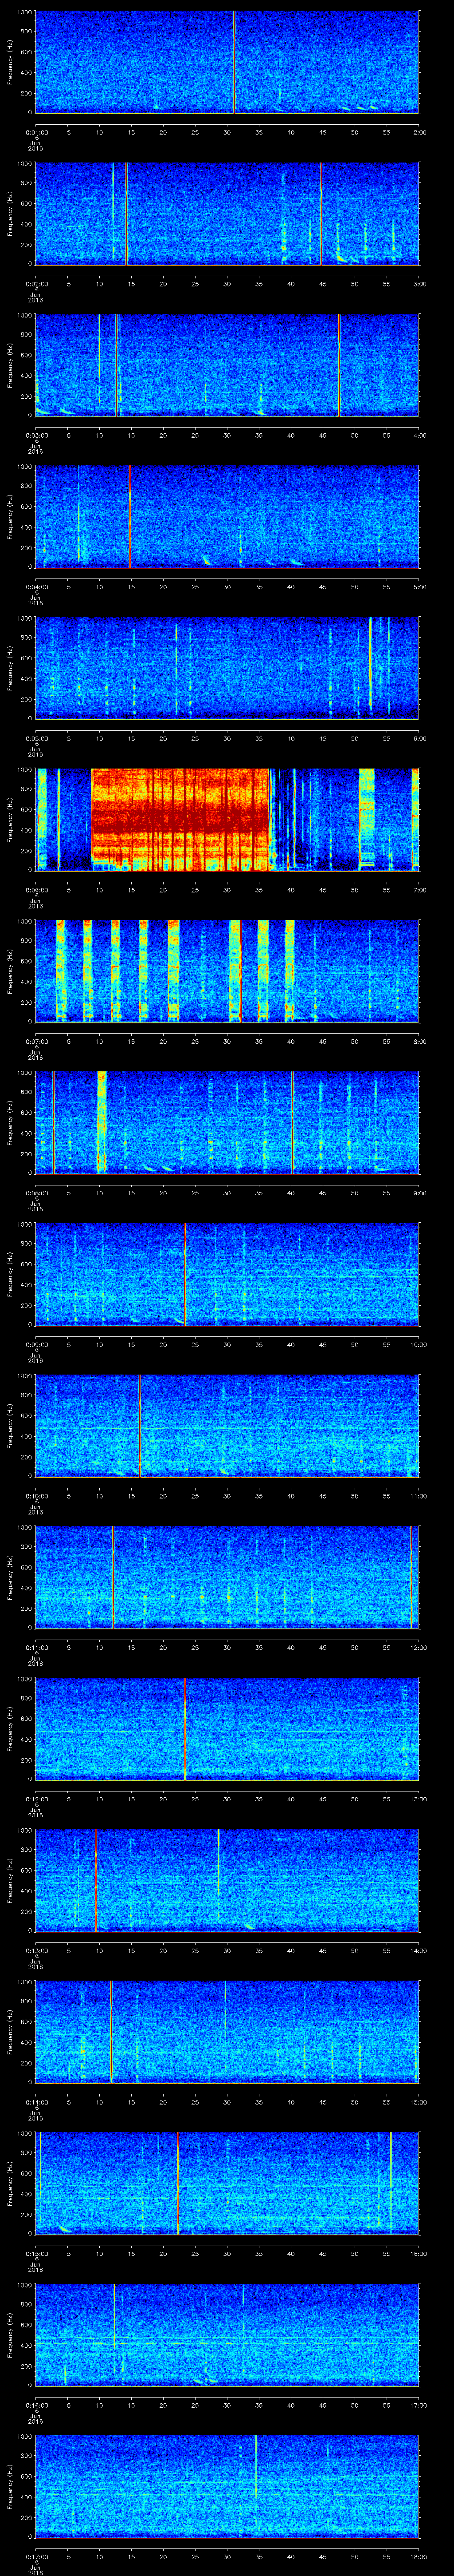Pick the spectrogram panel beginning 0:04:00
Viewport: 454px width, 2576px height.
(227, 517)
